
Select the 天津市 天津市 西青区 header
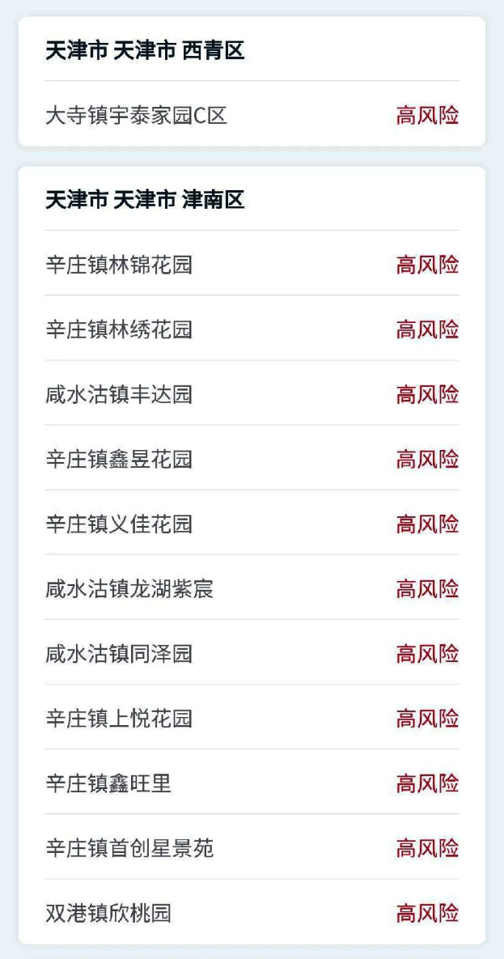[145, 51]
